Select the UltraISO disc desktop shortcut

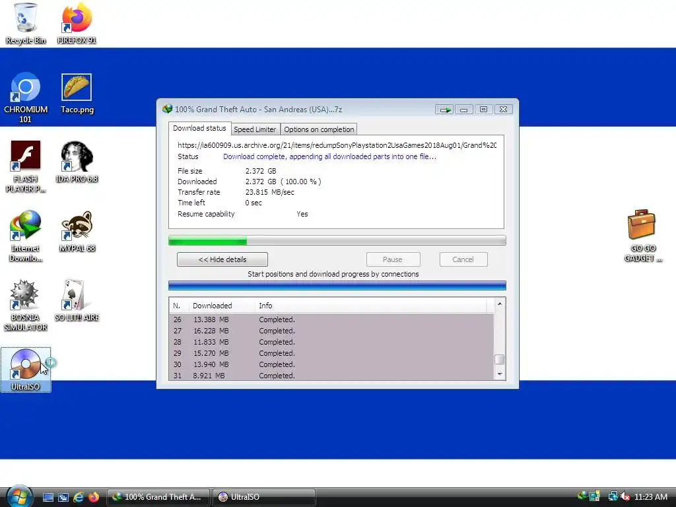[26, 370]
